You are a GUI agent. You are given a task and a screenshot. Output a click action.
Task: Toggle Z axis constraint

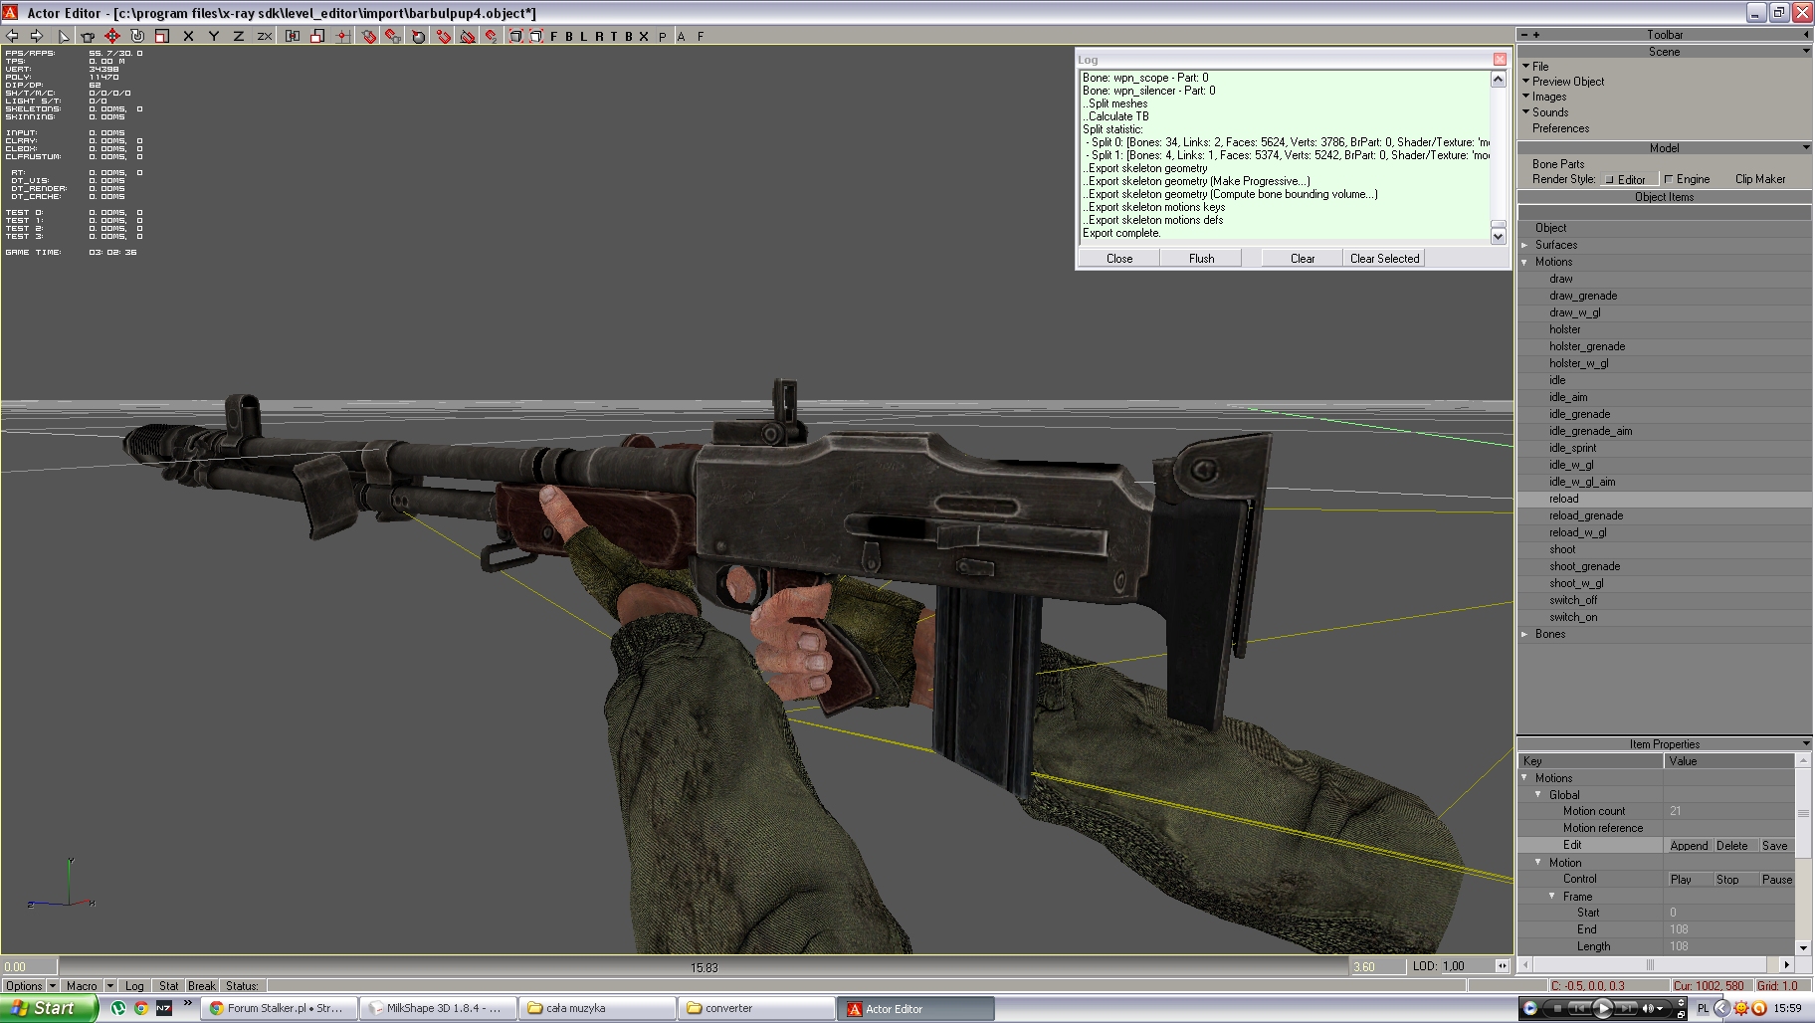[x=238, y=36]
